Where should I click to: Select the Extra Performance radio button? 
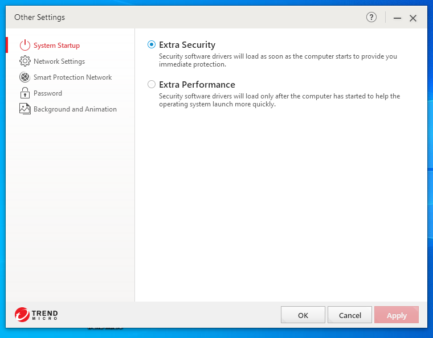pyautogui.click(x=152, y=84)
